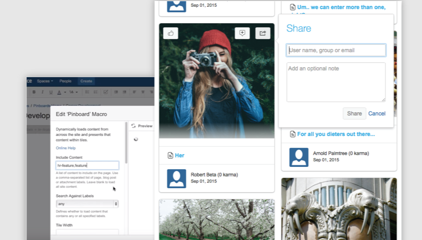The height and width of the screenshot is (240, 422).
Task: Click the share arrow icon on photo
Action: 263,33
